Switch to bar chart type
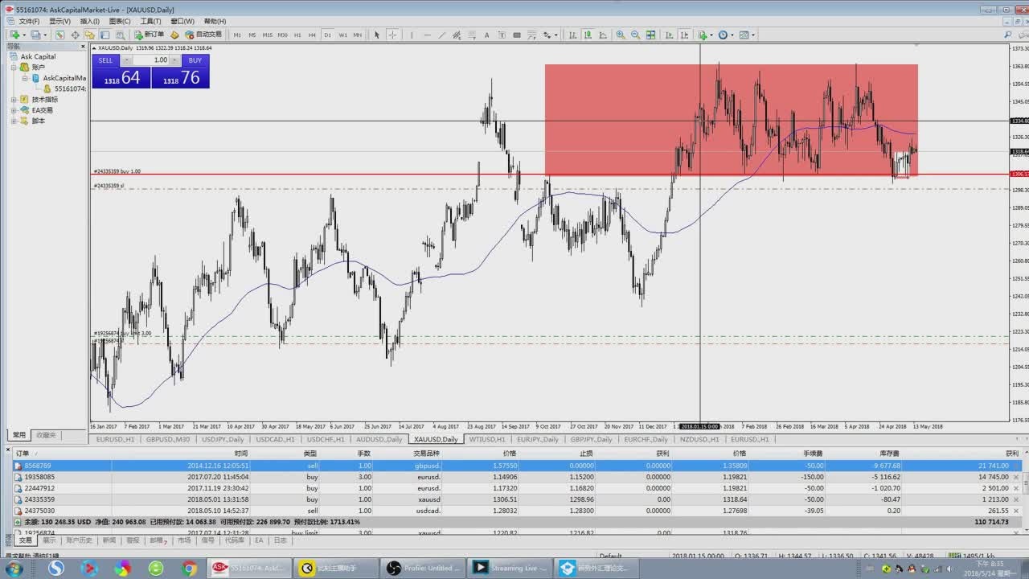1029x579 pixels. [572, 35]
